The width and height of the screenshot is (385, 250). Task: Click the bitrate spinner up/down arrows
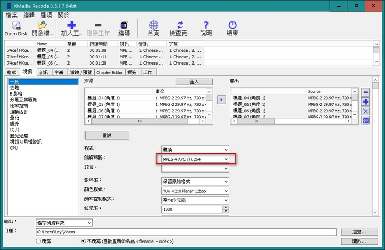click(x=226, y=209)
